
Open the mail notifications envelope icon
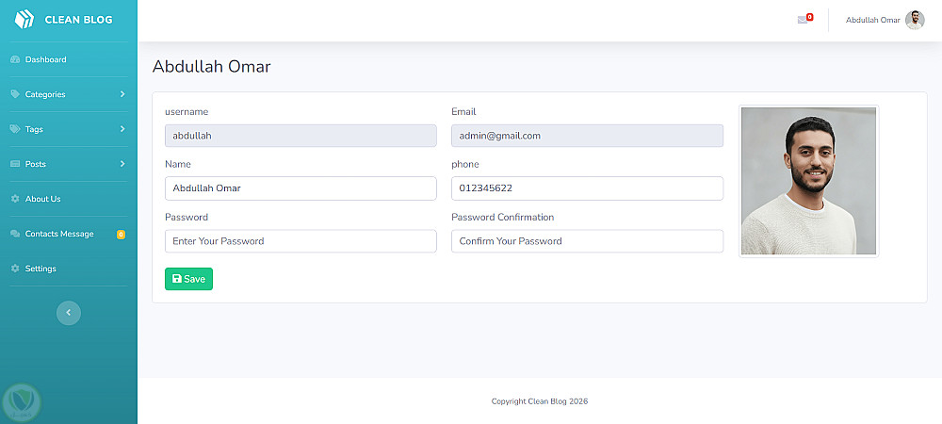[x=803, y=20]
